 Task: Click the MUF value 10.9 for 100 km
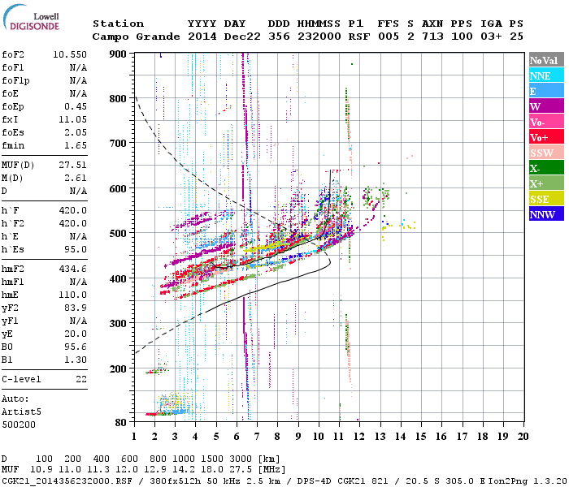coord(41,470)
